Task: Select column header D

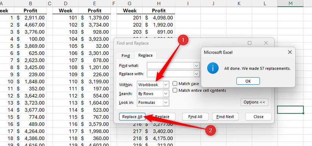Action: click(65, 3)
